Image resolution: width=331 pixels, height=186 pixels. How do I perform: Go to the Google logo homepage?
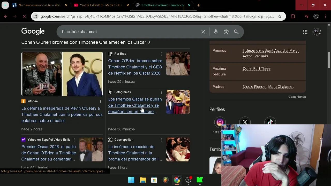point(33,32)
